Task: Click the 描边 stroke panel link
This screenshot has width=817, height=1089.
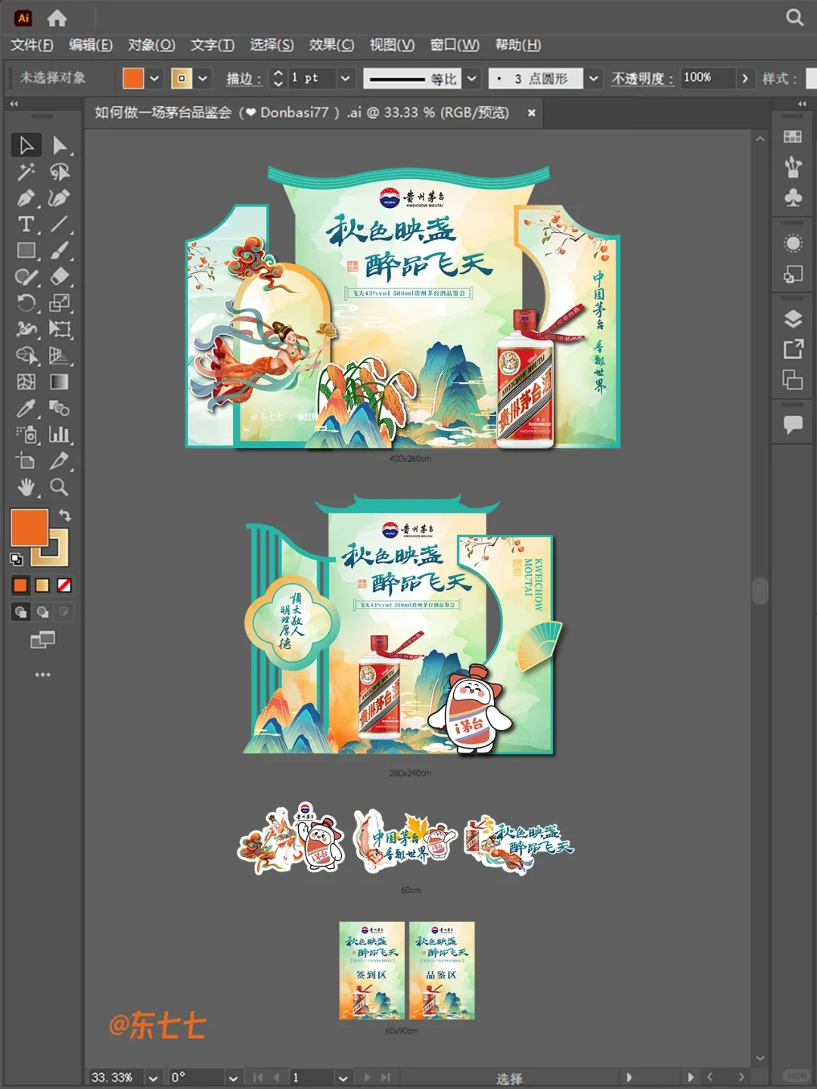Action: (x=244, y=79)
